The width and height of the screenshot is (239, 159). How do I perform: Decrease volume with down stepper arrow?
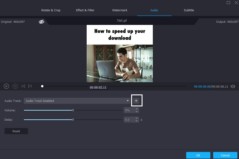coord(137,112)
